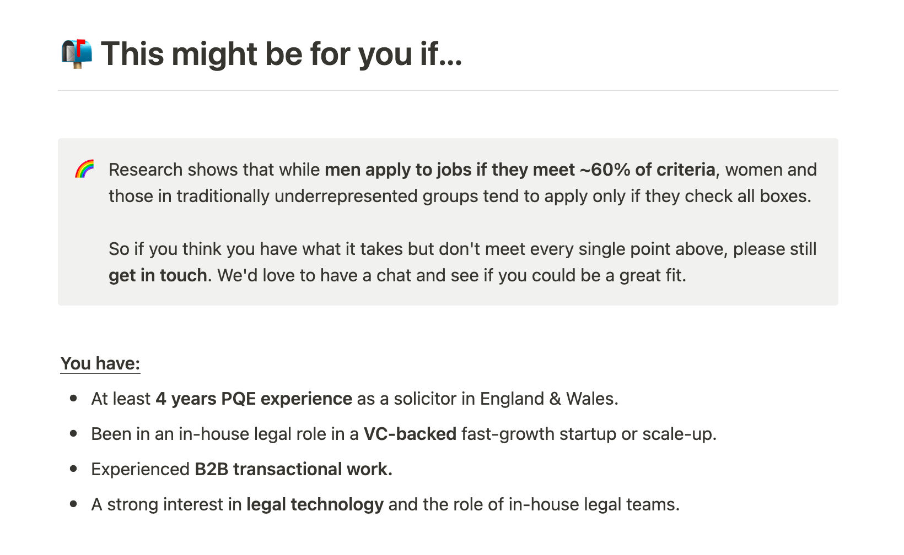Screen dimensions: 904x555
Task: Click the 'You have:' underlined label
Action: (x=100, y=363)
